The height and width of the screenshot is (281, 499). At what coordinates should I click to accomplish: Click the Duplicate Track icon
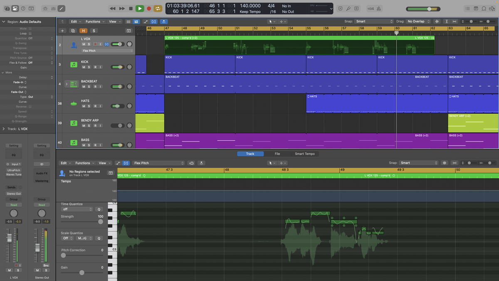(x=73, y=30)
